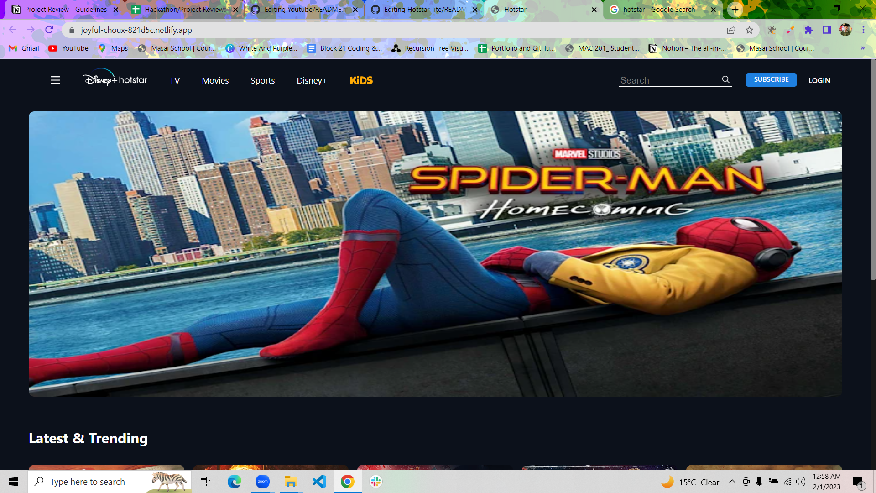
Task: Close the Project Review - Guidelines tab
Action: (x=115, y=10)
